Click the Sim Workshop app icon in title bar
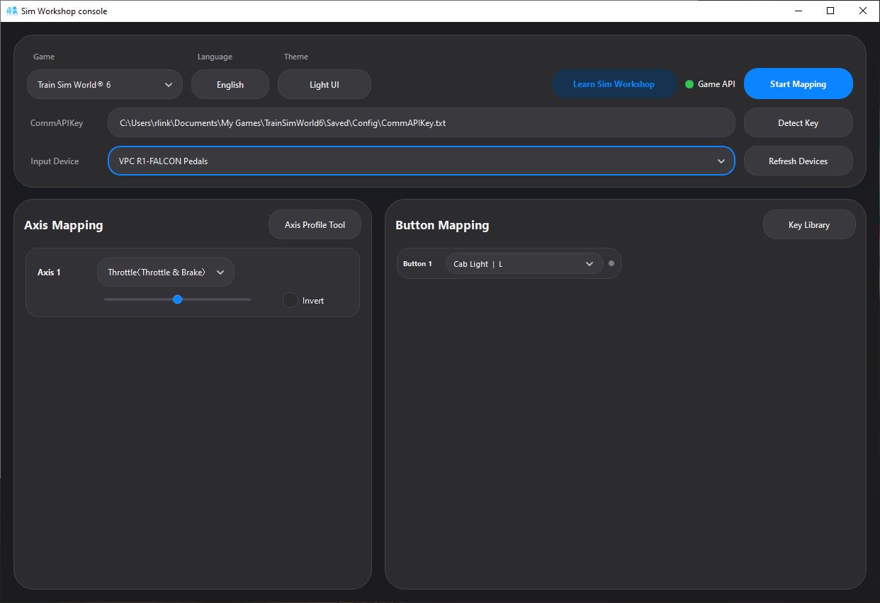Screen dimensions: 880x603 (11, 11)
